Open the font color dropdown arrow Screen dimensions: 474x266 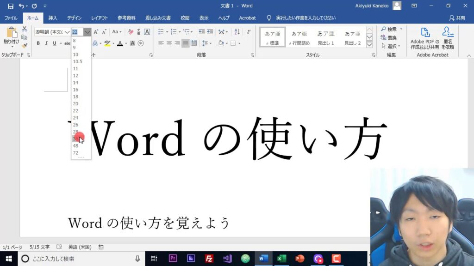point(126,43)
